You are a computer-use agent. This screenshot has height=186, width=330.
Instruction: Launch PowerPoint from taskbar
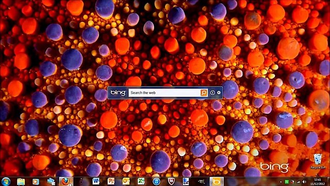tap(111, 181)
